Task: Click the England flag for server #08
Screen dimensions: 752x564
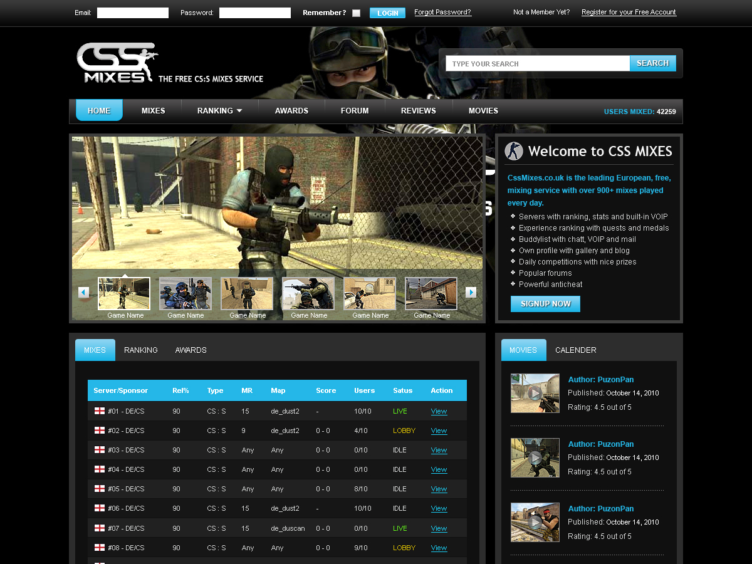Action: 100,548
